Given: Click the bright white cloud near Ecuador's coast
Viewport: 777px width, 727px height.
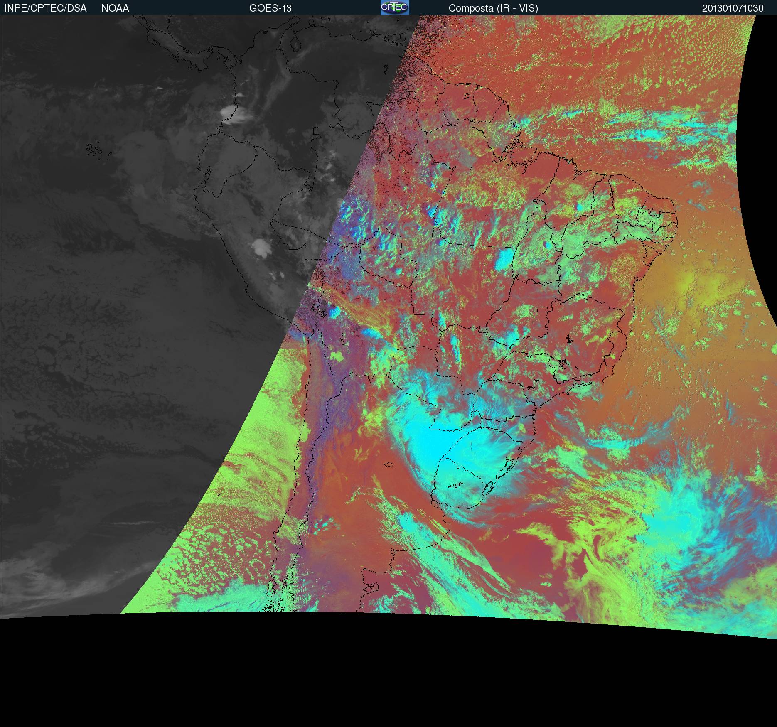Looking at the screenshot, I should pos(231,111).
